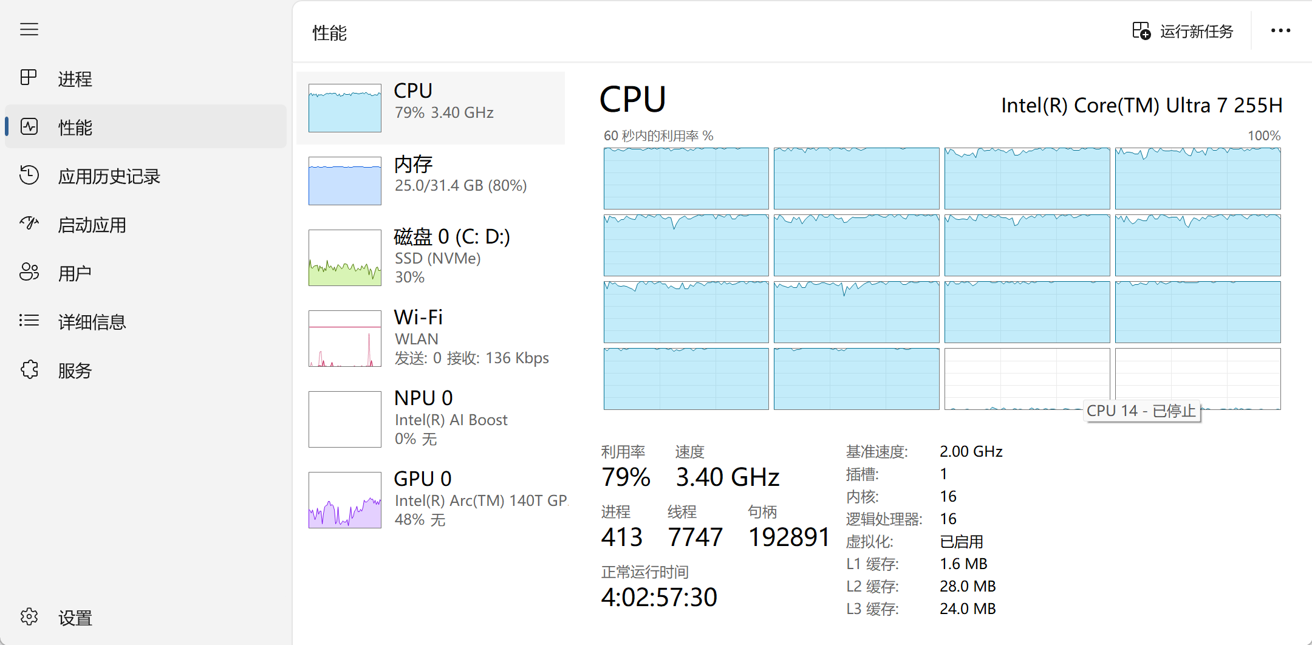This screenshot has height=645, width=1312.
Task: Select the GPU 0 Intel Arc entry
Action: point(431,499)
